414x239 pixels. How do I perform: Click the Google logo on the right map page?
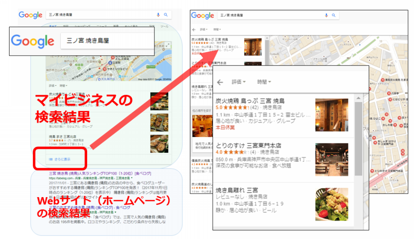coord(203,16)
